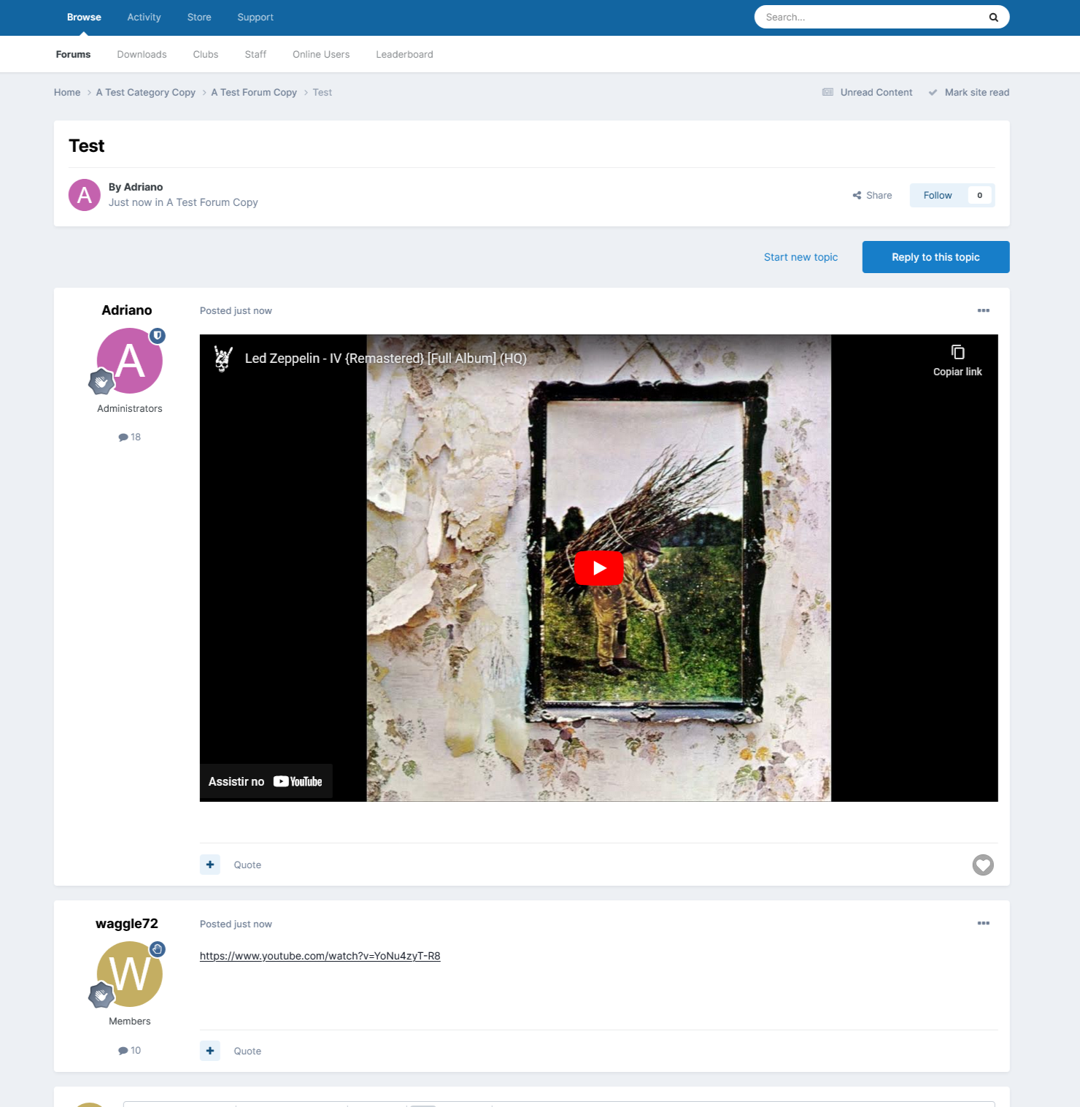Click Mark site read link
Screen dimensions: 1080x1107
[x=977, y=93]
